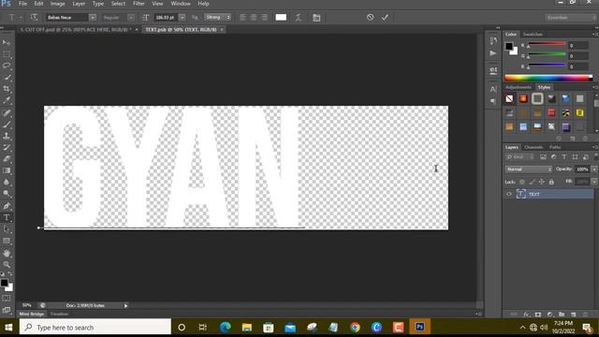Open the Image menu
This screenshot has height=337, width=599.
(58, 4)
